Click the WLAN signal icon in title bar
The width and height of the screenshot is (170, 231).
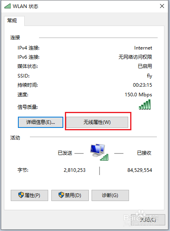point(8,6)
